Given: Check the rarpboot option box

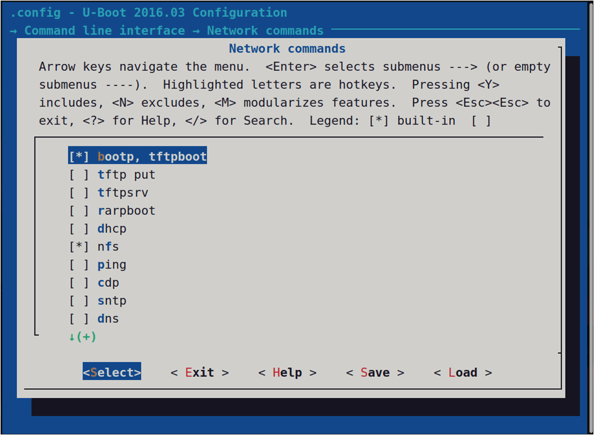Looking at the screenshot, I should 79,211.
